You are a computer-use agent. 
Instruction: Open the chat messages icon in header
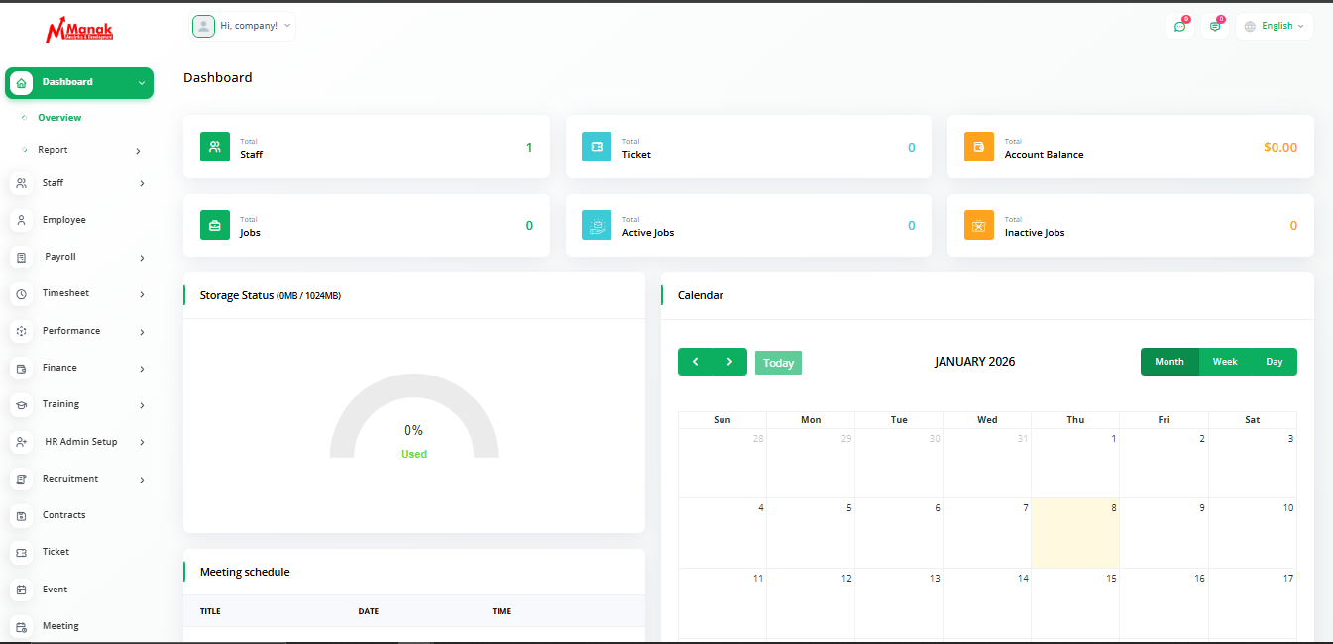pyautogui.click(x=1179, y=26)
